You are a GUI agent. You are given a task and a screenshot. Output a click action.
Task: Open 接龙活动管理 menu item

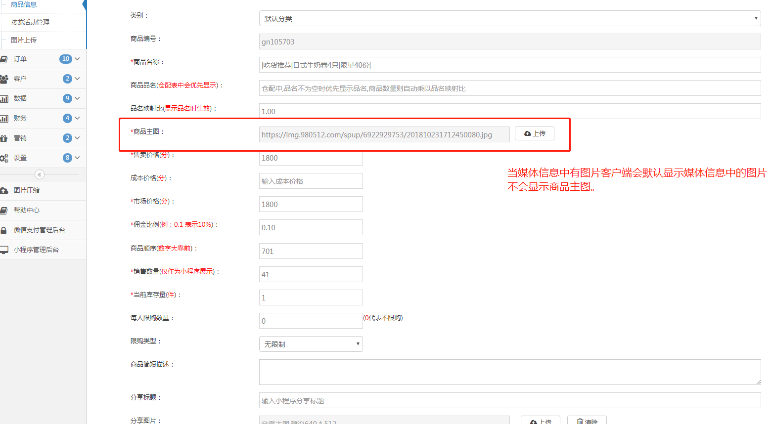tap(30, 22)
